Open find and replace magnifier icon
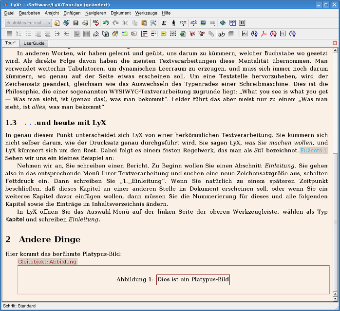340x311 pixels. [x=153, y=23]
